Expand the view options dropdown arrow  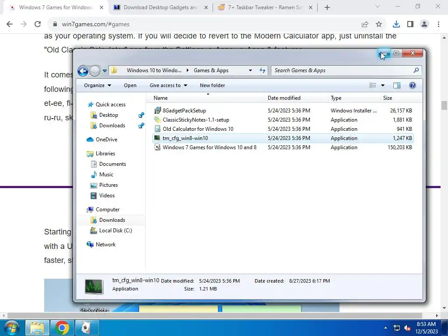pyautogui.click(x=382, y=85)
